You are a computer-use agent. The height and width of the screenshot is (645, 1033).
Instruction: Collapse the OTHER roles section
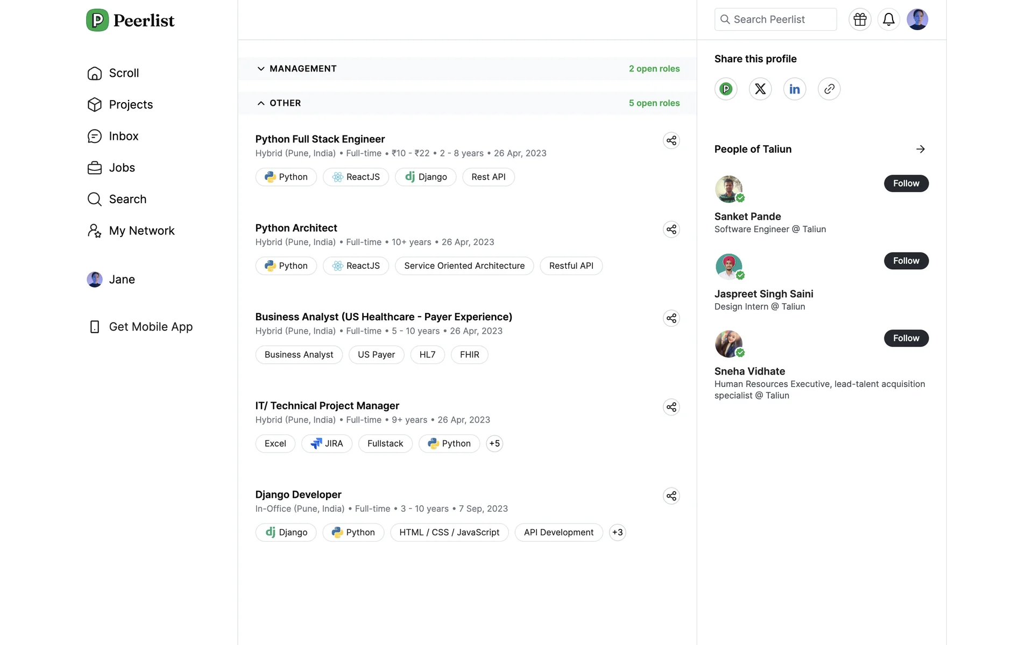(285, 103)
